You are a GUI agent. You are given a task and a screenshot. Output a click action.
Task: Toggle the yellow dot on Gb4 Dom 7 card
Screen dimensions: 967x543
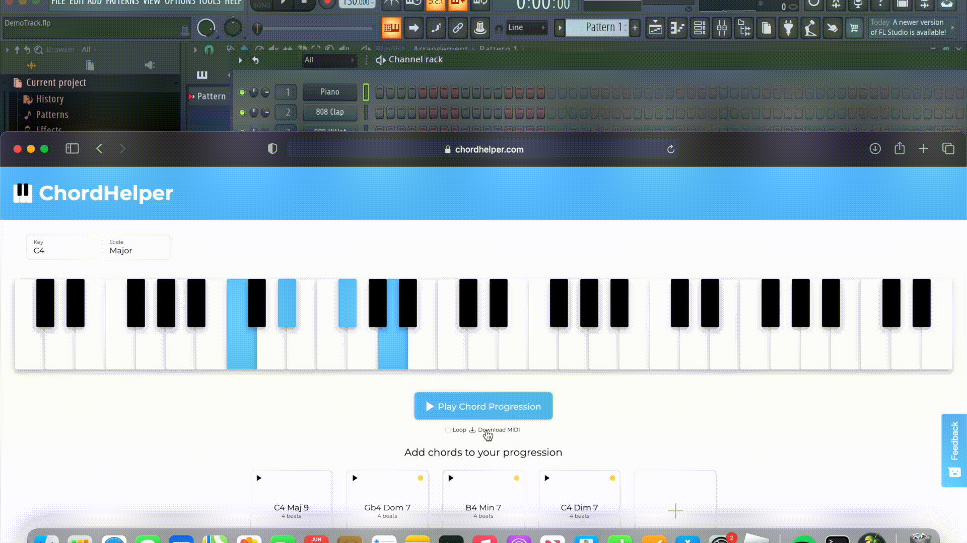(420, 478)
